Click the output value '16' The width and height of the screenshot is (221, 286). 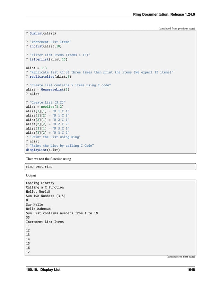[x=28, y=248]
